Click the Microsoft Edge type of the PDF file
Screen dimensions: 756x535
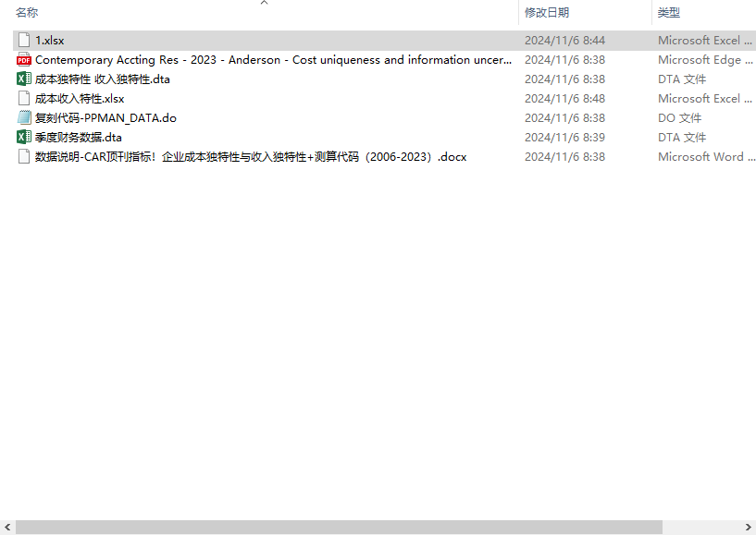[705, 60]
